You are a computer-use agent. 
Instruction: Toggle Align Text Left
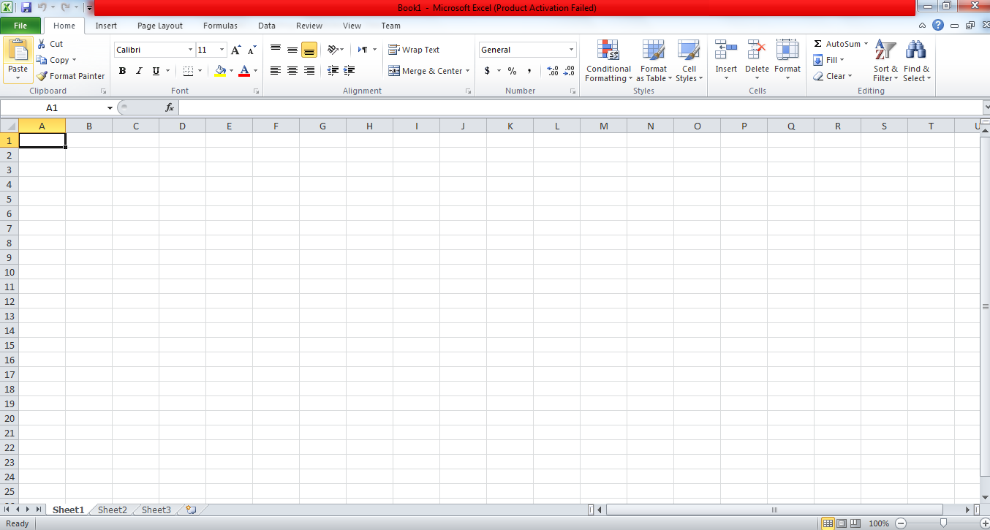pyautogui.click(x=276, y=71)
